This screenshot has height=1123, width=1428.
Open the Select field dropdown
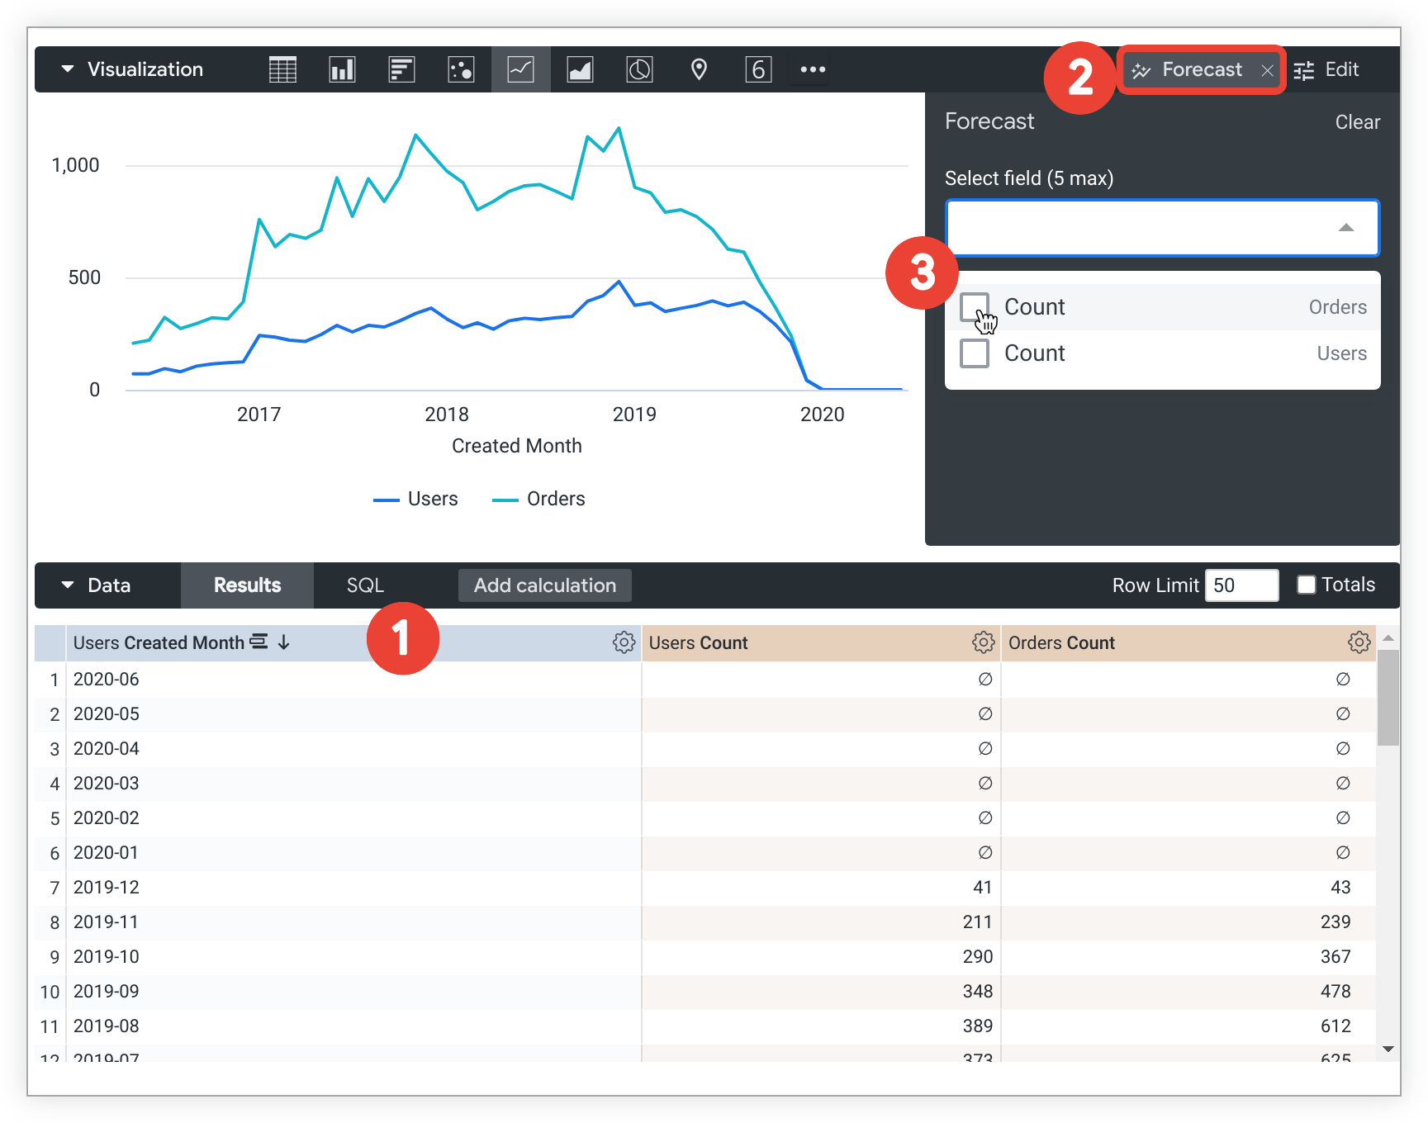[1161, 228]
